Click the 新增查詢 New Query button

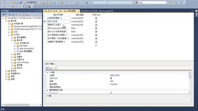31,2
